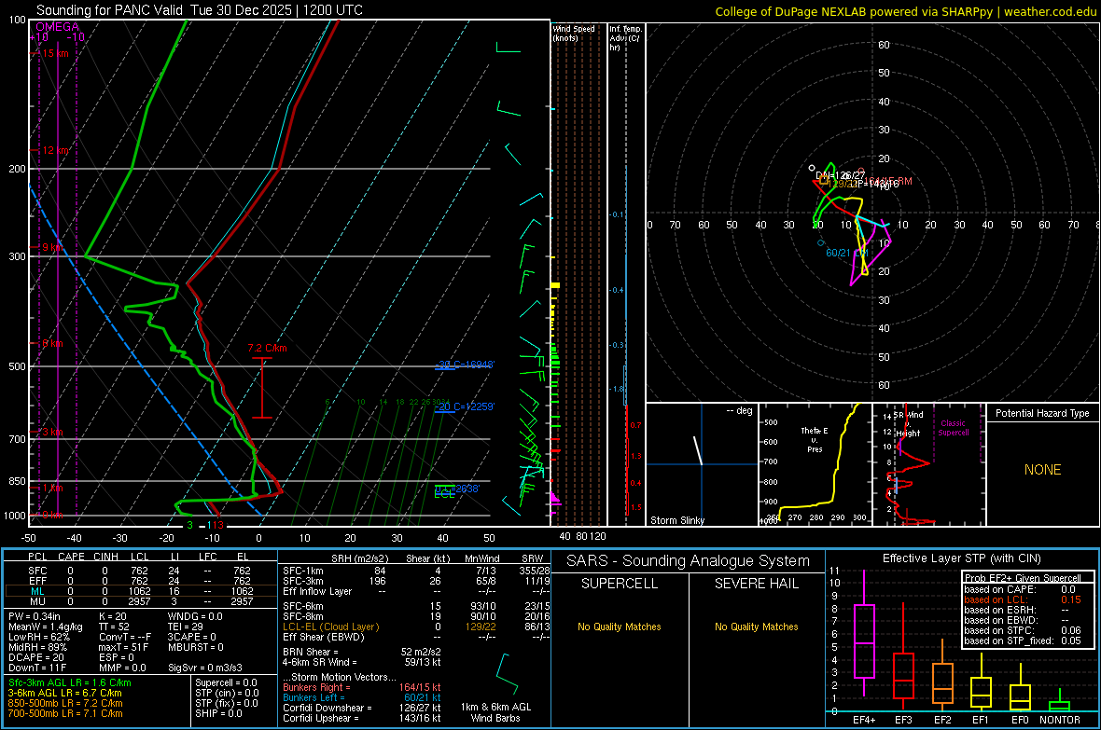
Task: Click the 'Effective Layer STP (with CIN)' title
Action: coord(961,558)
